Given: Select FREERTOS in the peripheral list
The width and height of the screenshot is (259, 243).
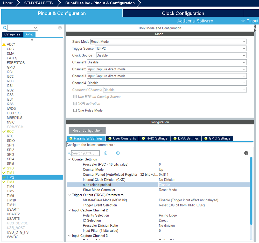Looking at the screenshot, I should (16, 63).
